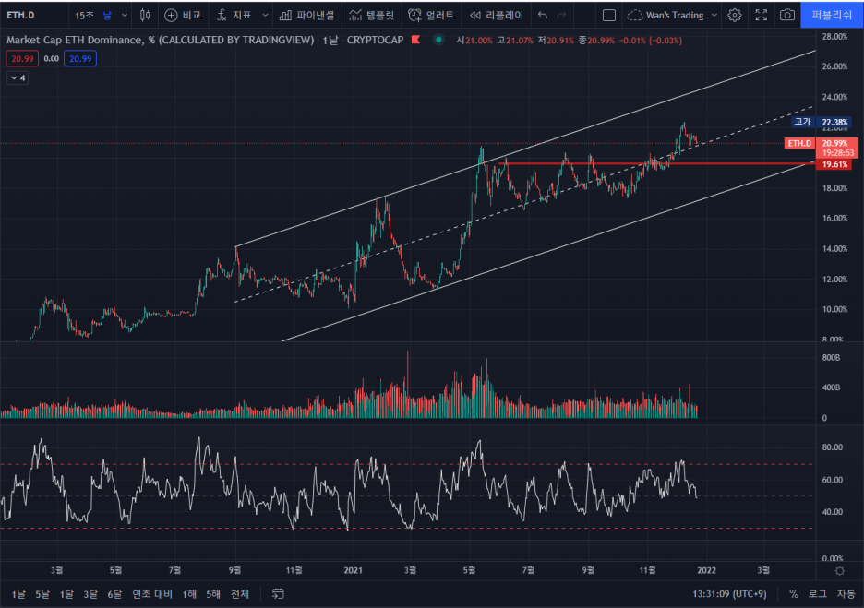864x608 pixels.
Task: Click the 2022 label on time axis
Action: pos(706,570)
